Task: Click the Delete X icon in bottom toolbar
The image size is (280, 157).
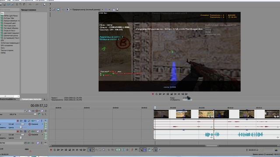Action: 109,150
